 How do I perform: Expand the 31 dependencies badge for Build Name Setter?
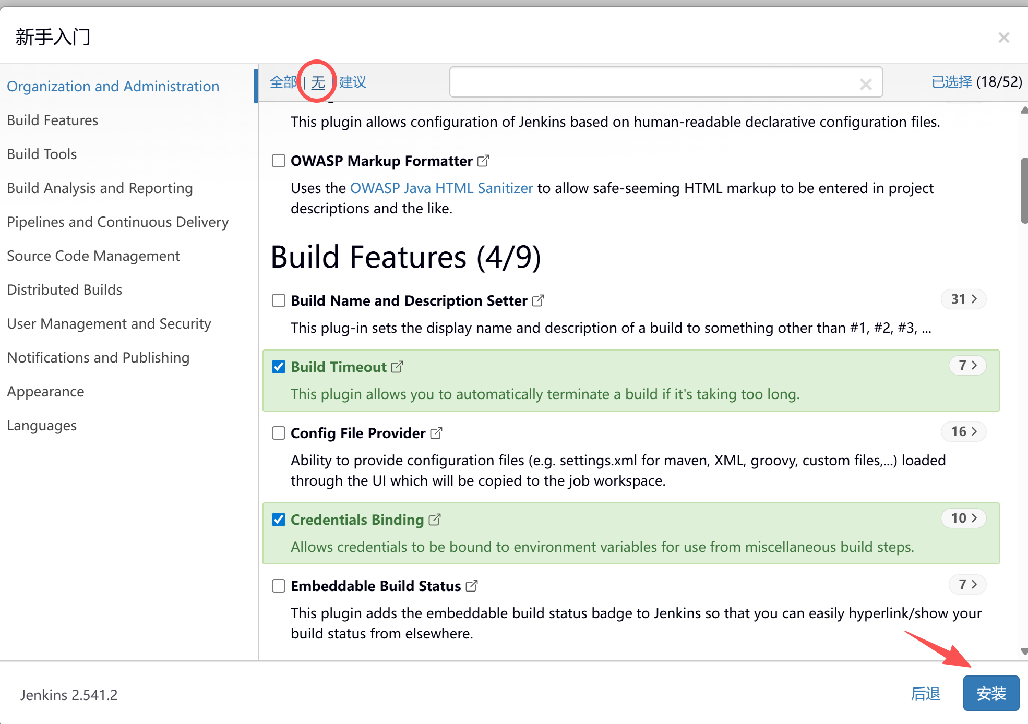pyautogui.click(x=963, y=299)
